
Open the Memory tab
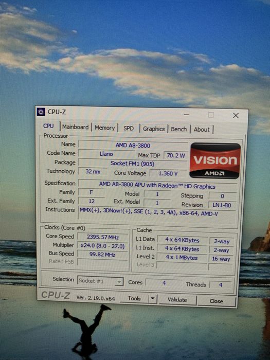(x=105, y=128)
